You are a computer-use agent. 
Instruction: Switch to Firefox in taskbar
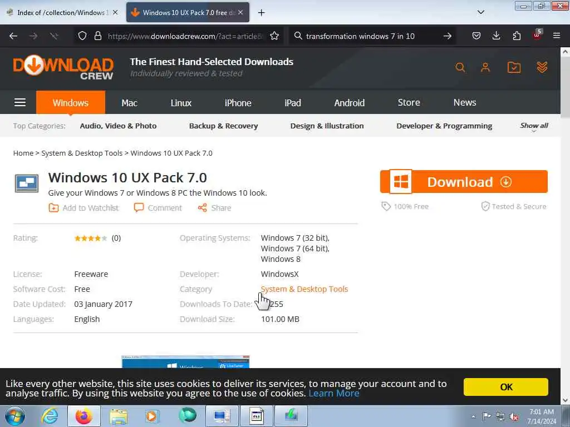click(x=84, y=416)
